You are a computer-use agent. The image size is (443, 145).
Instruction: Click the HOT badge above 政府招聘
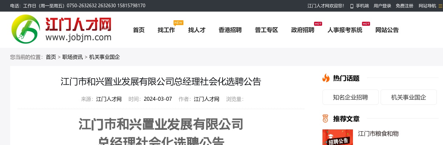point(318,24)
